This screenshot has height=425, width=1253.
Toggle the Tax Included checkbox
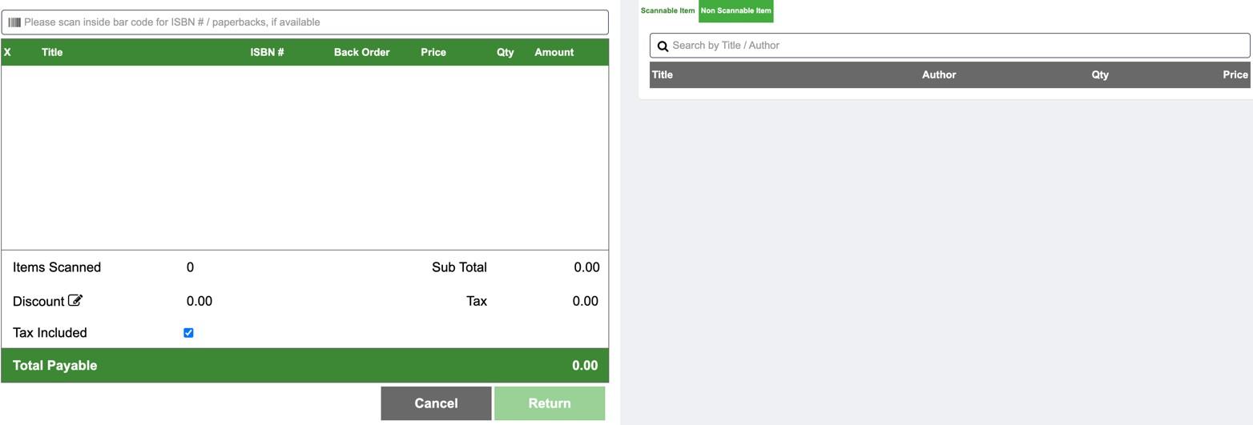[188, 333]
